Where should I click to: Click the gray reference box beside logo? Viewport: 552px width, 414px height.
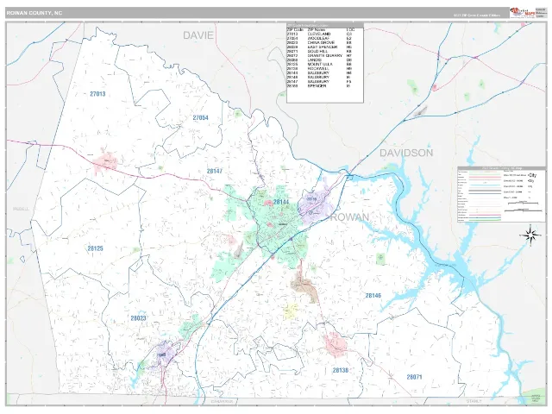click(x=540, y=13)
